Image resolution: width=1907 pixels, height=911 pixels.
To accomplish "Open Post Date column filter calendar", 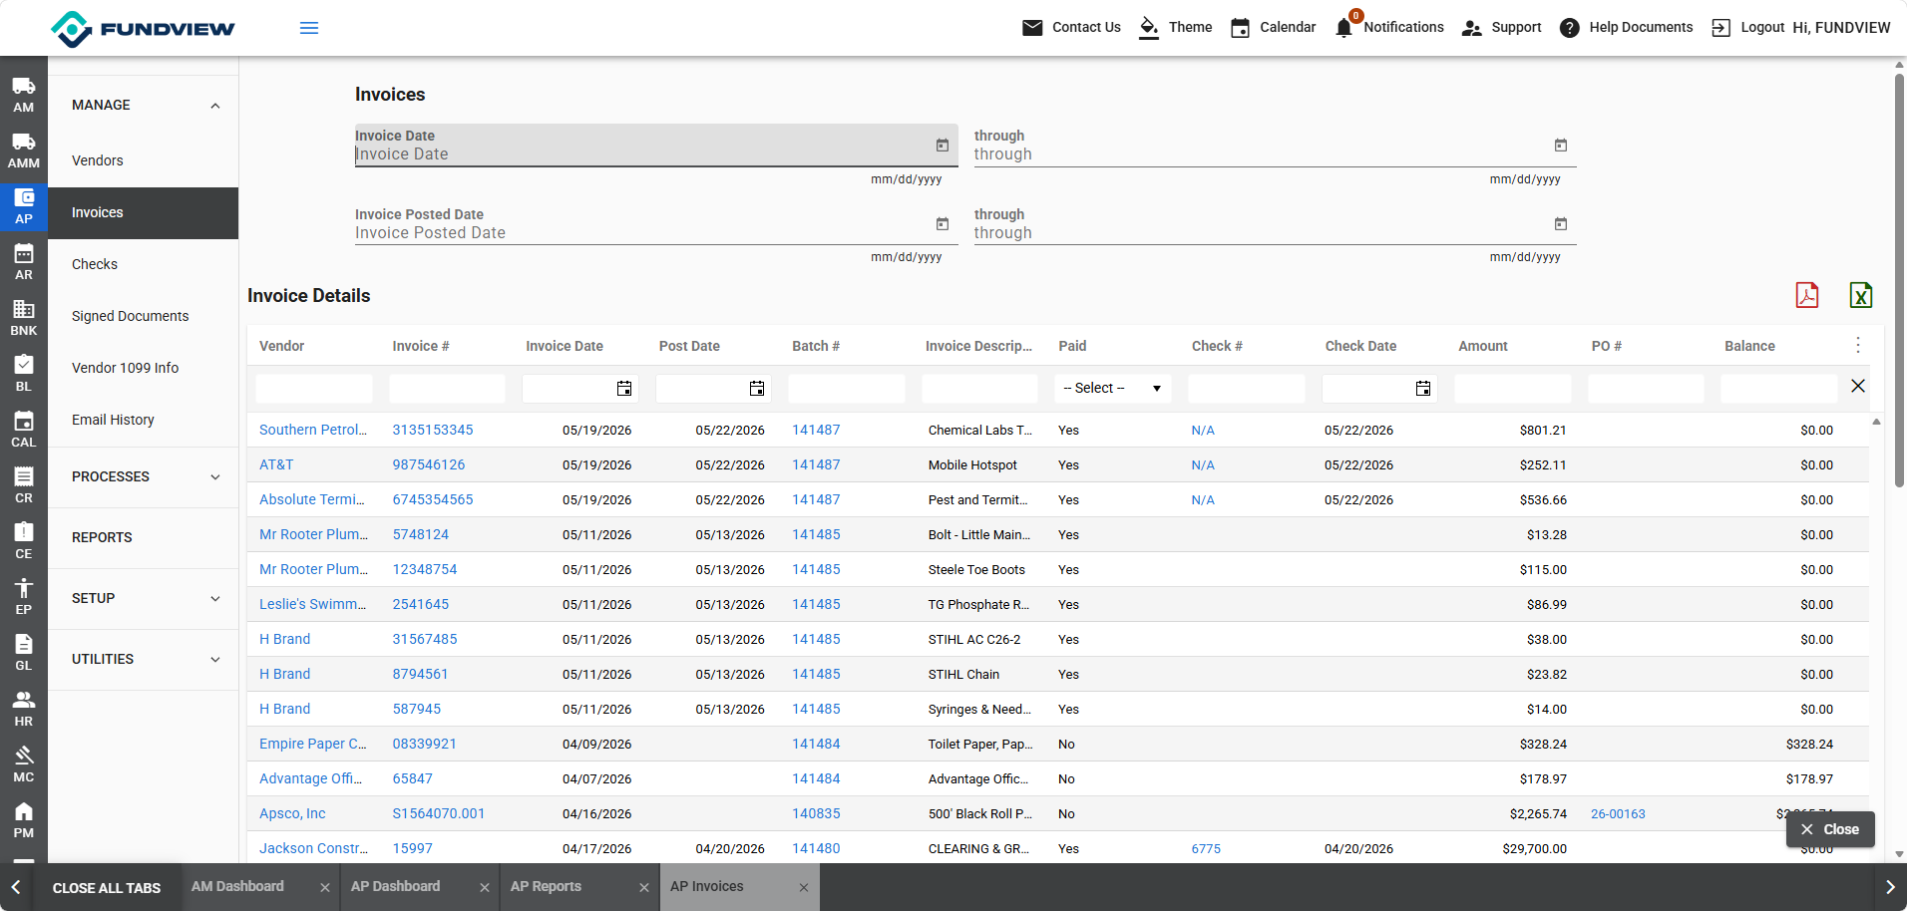I will 757,389.
